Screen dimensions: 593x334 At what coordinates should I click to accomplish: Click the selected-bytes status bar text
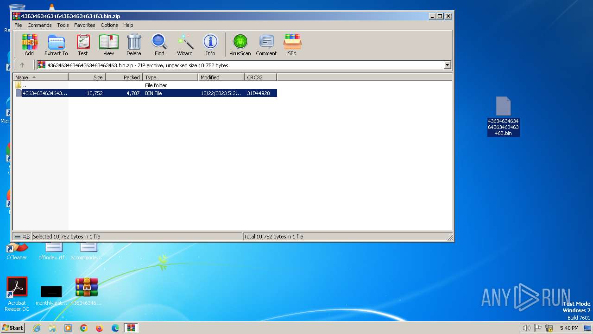point(66,237)
